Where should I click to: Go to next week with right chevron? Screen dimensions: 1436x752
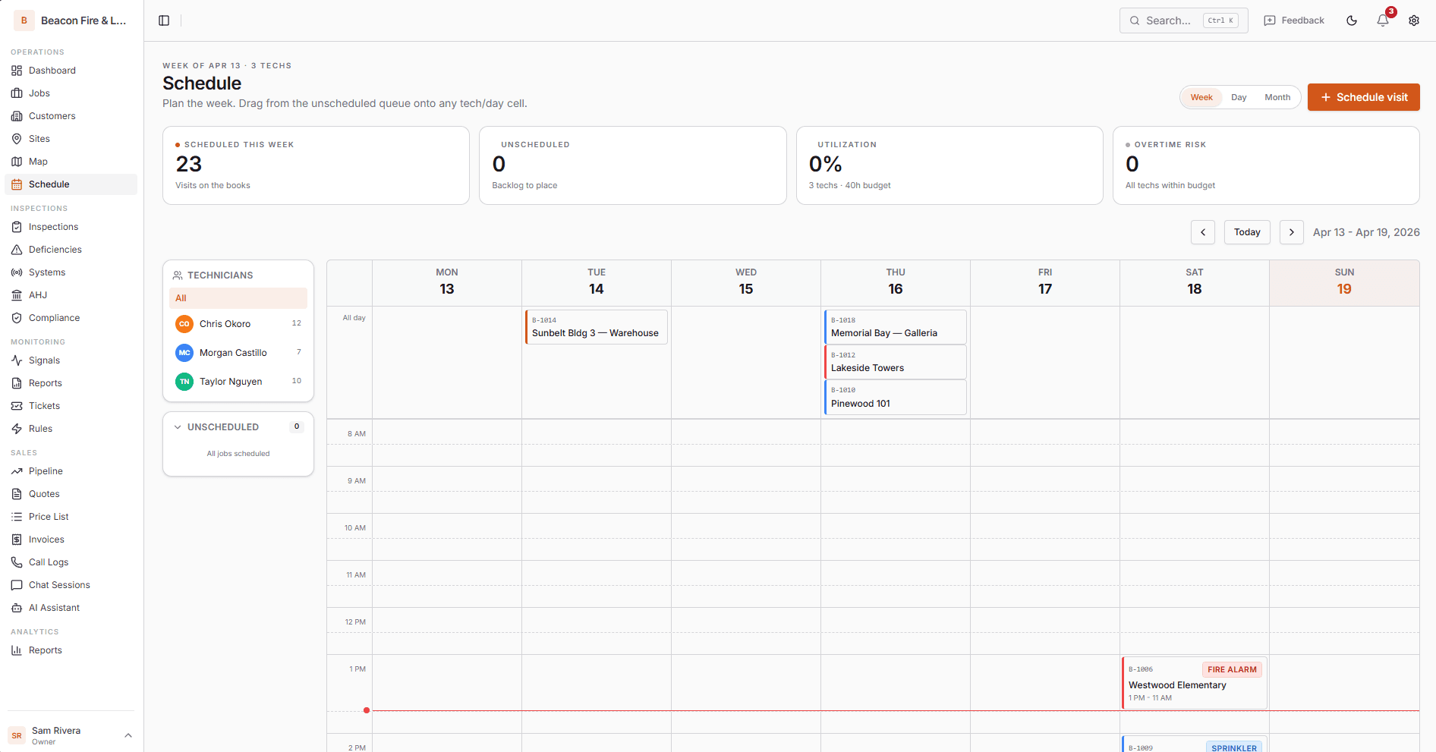1292,232
